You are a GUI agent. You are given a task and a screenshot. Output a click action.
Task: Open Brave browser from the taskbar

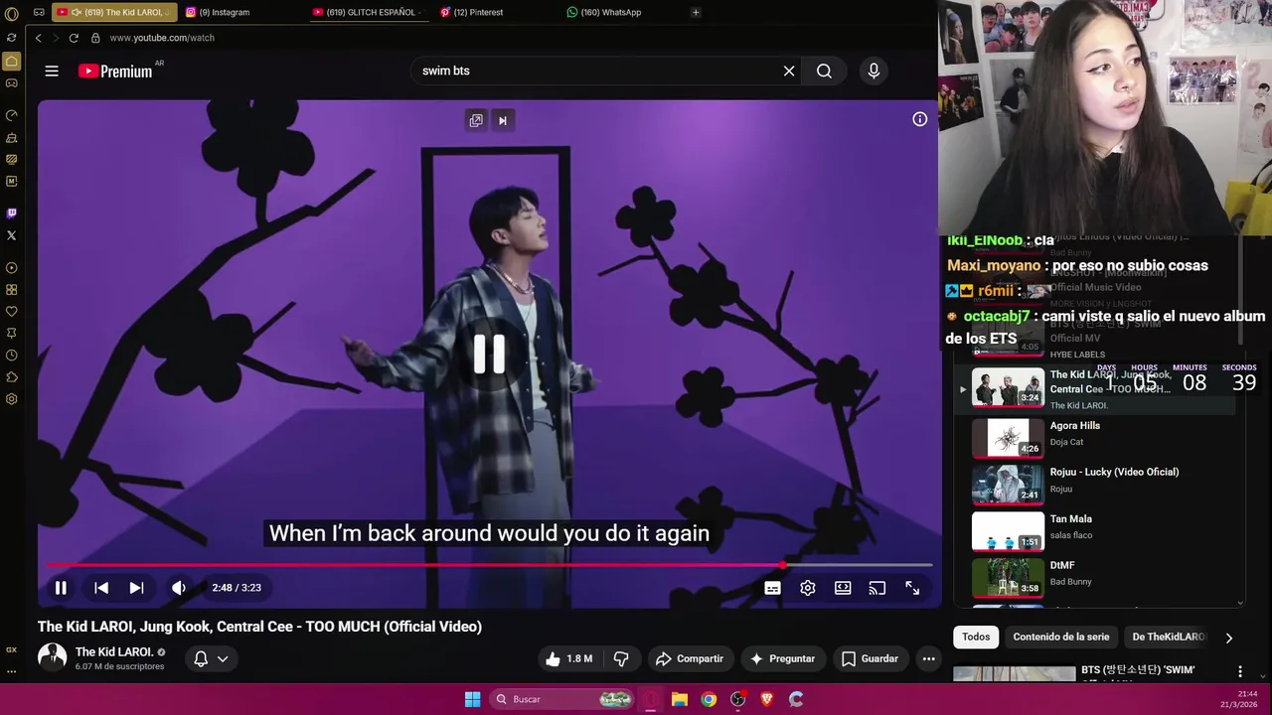[766, 699]
